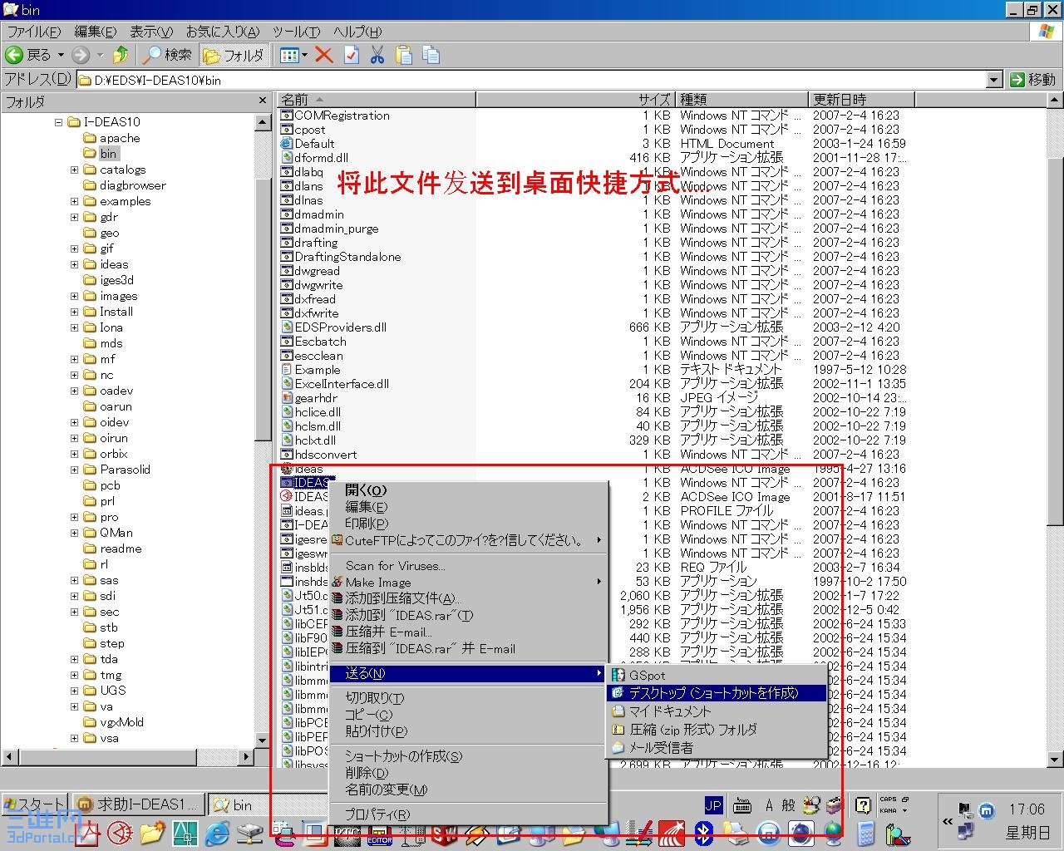Viewport: 1064px width, 851px height.
Task: Click the red X delete toolbar icon
Action: pos(324,55)
